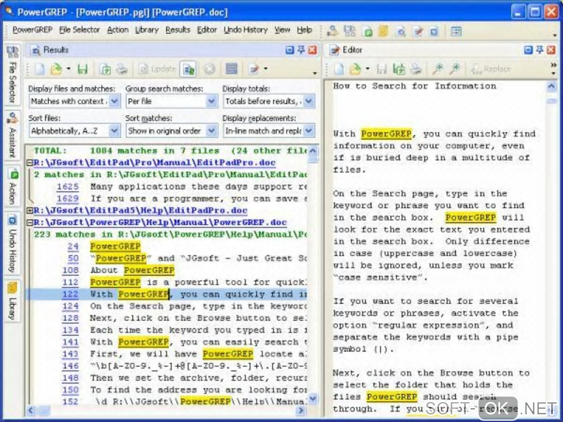Show the Action panel via the toolbar icon
563x422 pixels.
(x=367, y=31)
